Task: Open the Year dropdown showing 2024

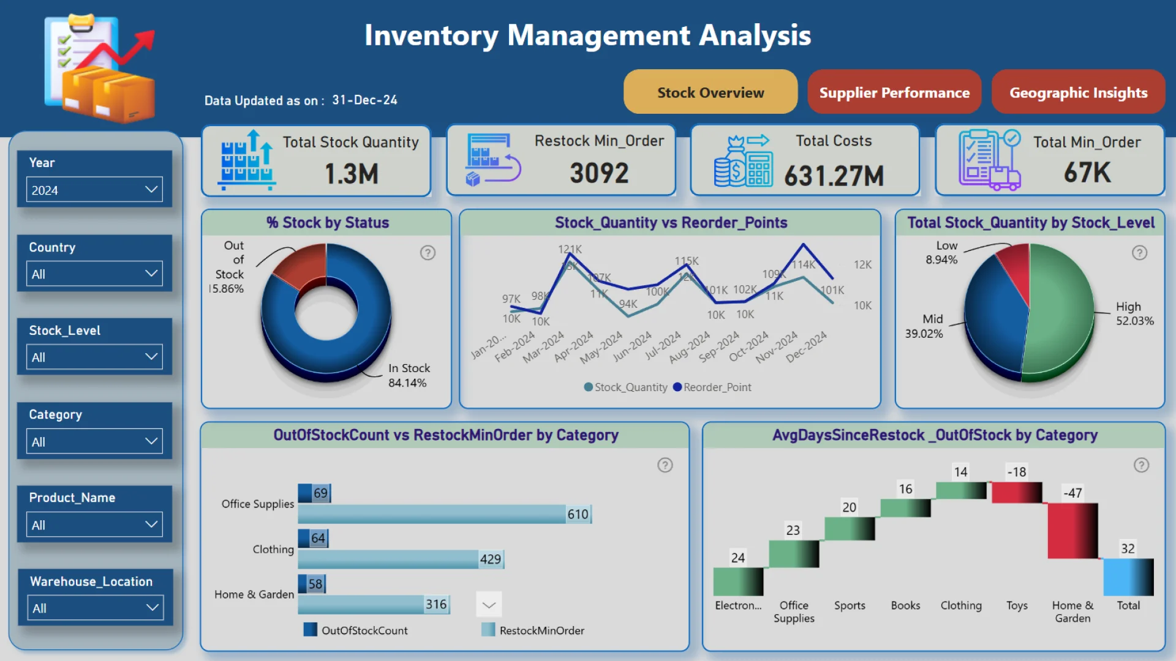Action: coord(94,190)
